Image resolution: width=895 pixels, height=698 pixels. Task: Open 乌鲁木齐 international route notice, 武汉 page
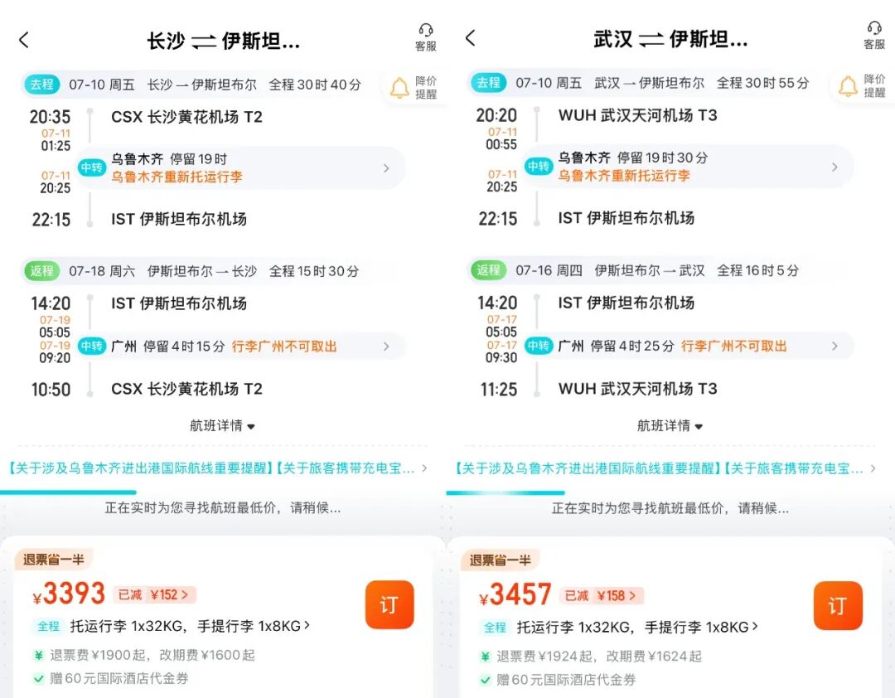pyautogui.click(x=588, y=468)
